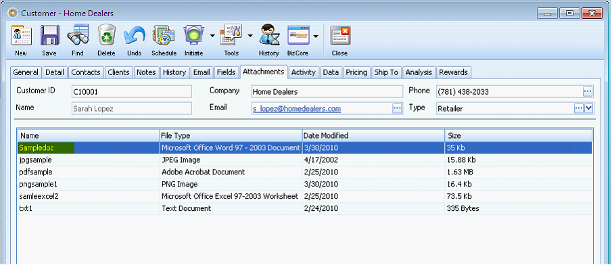Select the Sampledoc attachment

tap(305, 148)
